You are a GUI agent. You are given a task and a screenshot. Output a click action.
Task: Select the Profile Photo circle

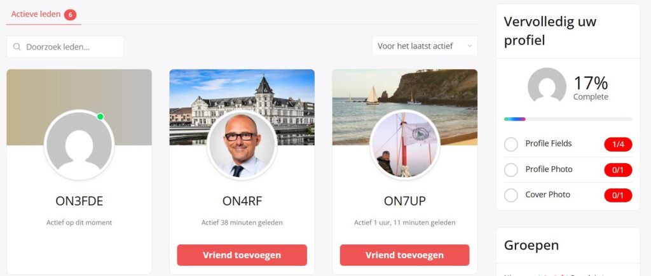[511, 170]
